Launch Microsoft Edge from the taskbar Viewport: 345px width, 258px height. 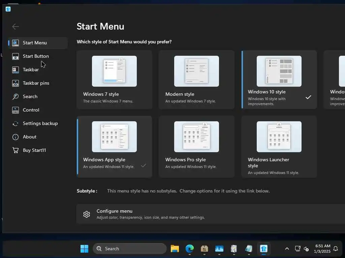[189, 249]
